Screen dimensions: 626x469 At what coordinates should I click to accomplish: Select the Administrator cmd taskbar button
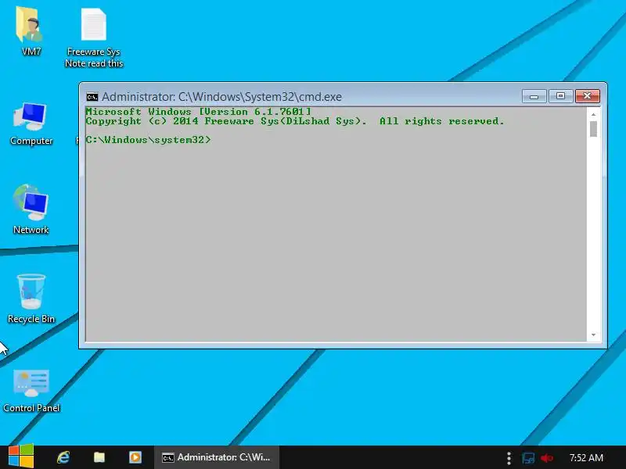217,457
